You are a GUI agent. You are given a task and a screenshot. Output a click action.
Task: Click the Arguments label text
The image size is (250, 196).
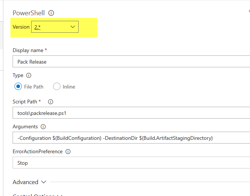[x=25, y=127]
